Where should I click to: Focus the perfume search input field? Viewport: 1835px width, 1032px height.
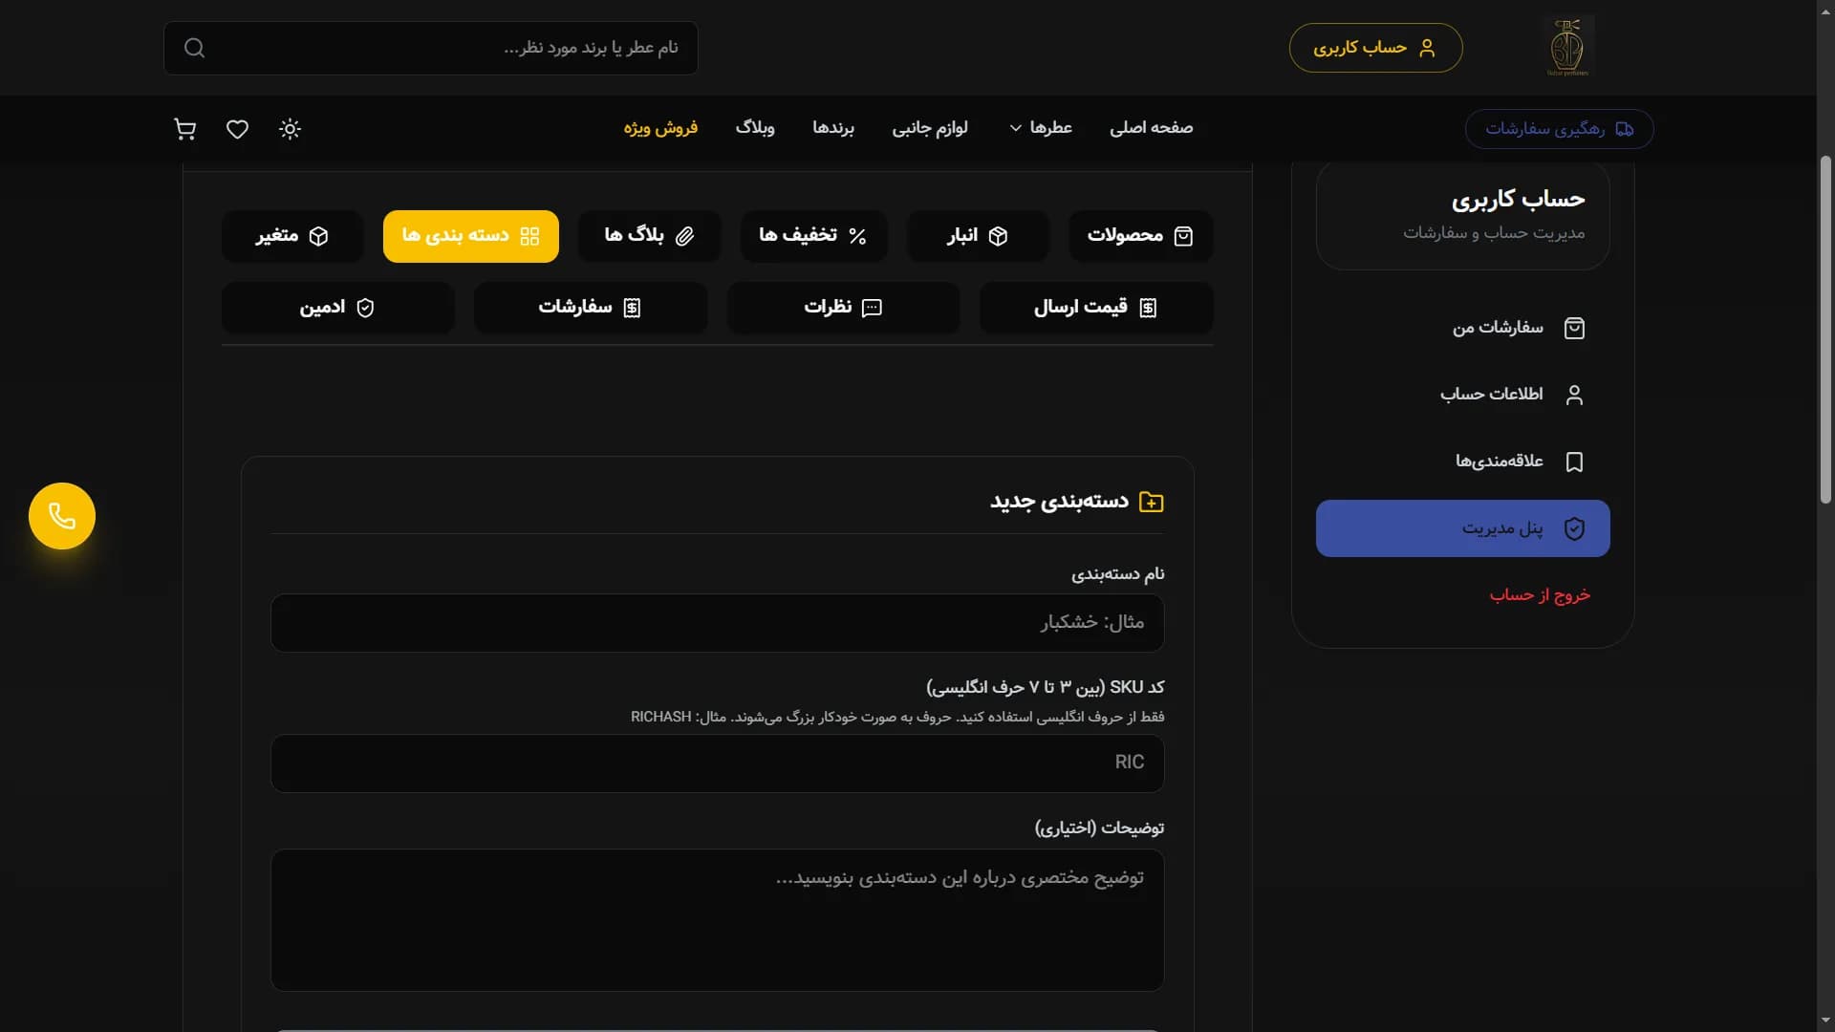click(431, 48)
